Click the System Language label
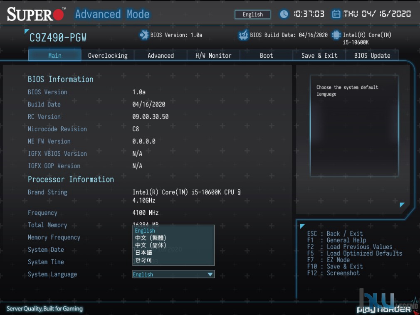Screen dimensions: 420x315 tap(52, 274)
